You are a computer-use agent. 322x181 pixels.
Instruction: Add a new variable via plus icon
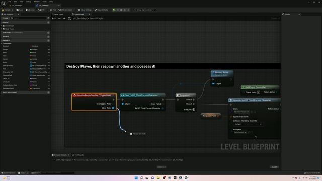48,40
